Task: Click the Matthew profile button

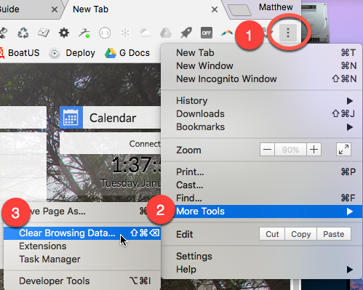Action: pyautogui.click(x=276, y=7)
